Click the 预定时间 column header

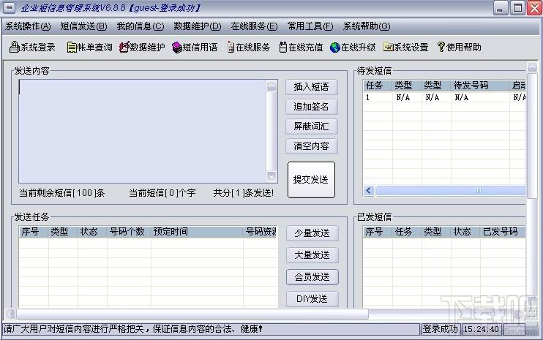point(197,232)
